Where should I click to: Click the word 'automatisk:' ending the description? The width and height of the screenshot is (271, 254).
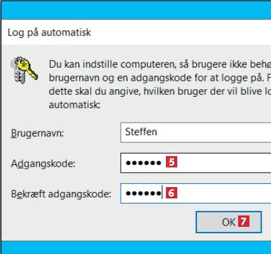tap(75, 105)
